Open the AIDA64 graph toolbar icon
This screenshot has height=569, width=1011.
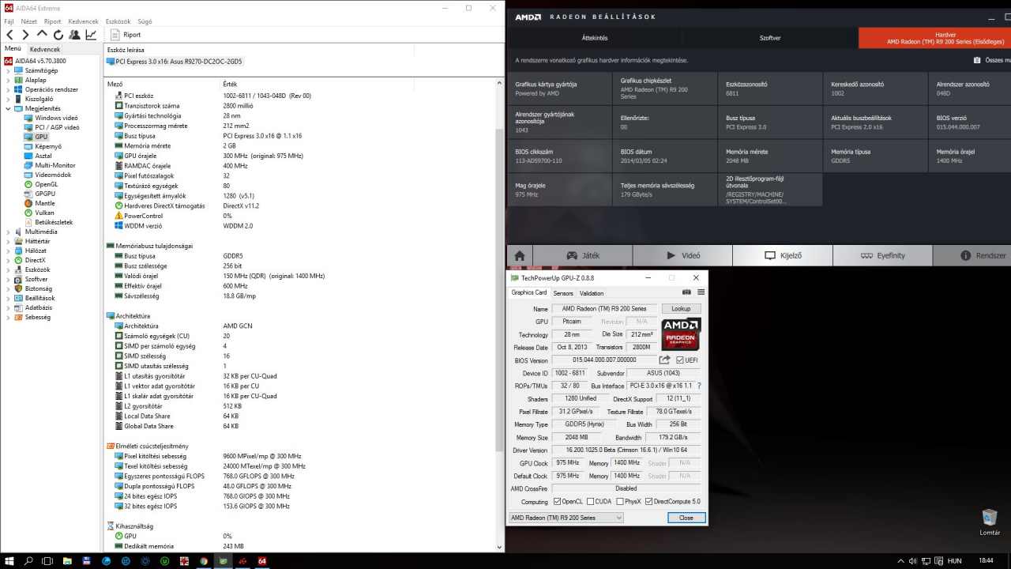(x=91, y=35)
